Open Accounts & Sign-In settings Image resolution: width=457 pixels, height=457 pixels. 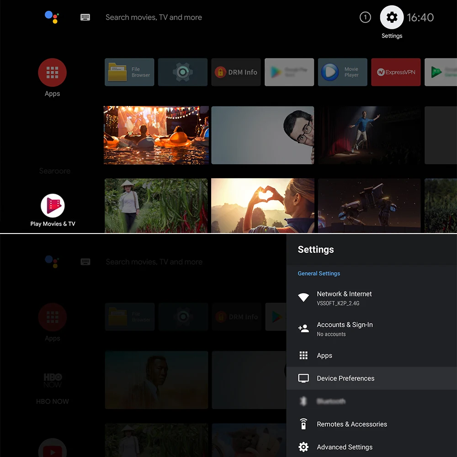372,329
